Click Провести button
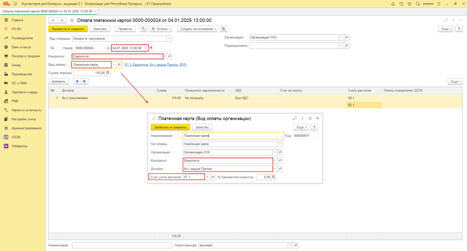The width and height of the screenshot is (467, 251). (x=125, y=29)
